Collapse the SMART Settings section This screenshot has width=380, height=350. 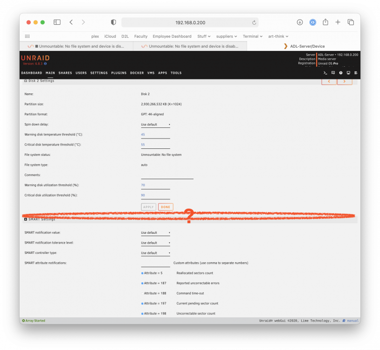(26, 219)
